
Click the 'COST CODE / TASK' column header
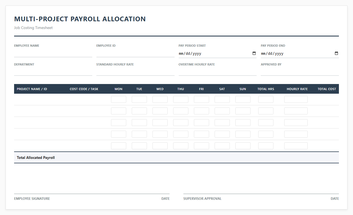[x=84, y=89]
